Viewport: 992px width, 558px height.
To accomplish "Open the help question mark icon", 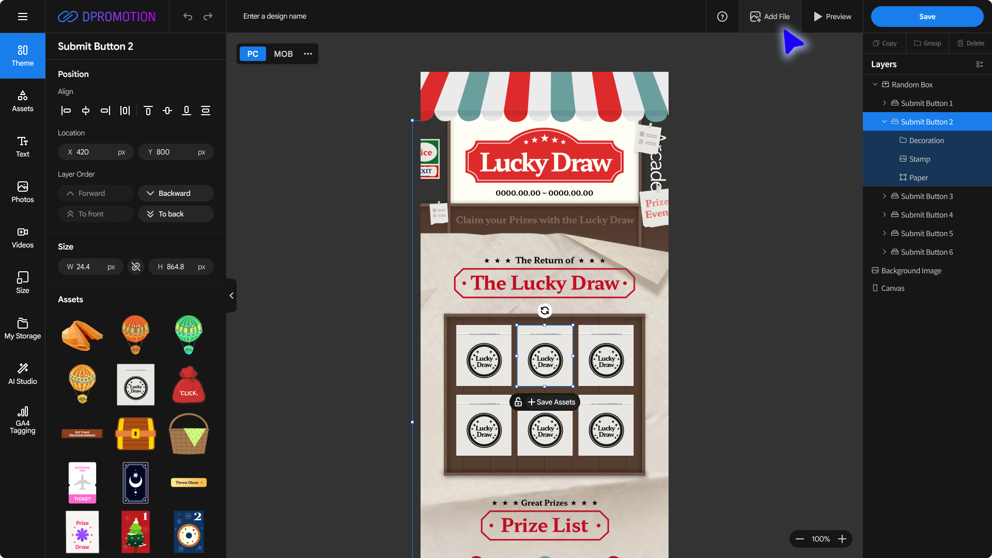I will point(722,17).
